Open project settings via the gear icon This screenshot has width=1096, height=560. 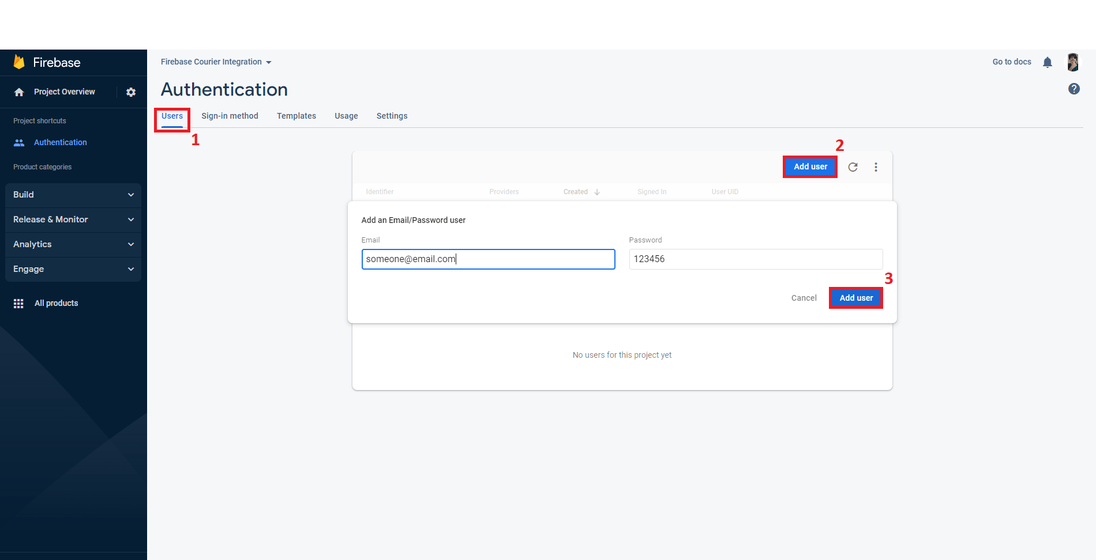point(131,92)
